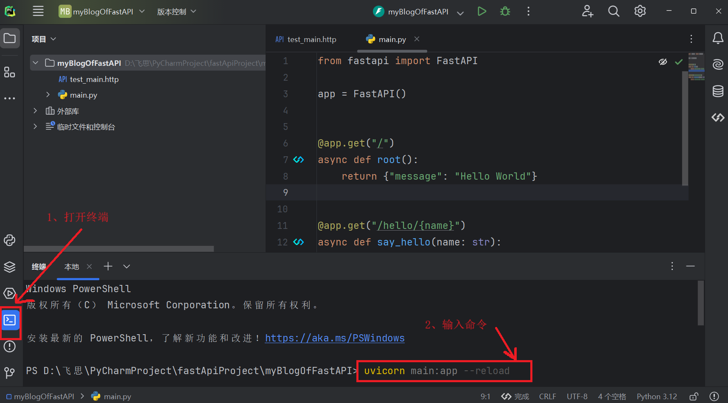Toggle the Terminal tool window
Image resolution: width=728 pixels, height=403 pixels.
pyautogui.click(x=10, y=320)
